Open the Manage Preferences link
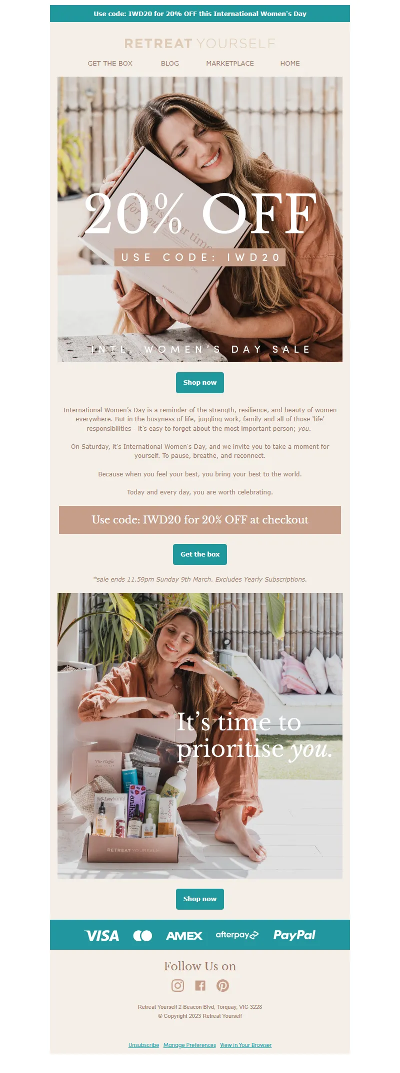Image resolution: width=400 pixels, height=1073 pixels. pyautogui.click(x=189, y=1044)
